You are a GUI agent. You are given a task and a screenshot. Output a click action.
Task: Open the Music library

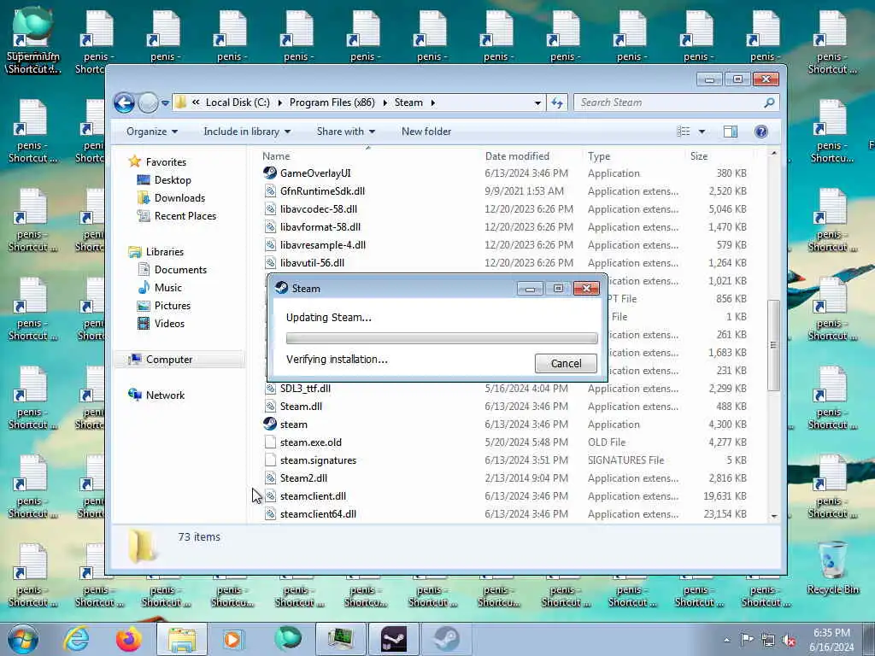click(160, 288)
